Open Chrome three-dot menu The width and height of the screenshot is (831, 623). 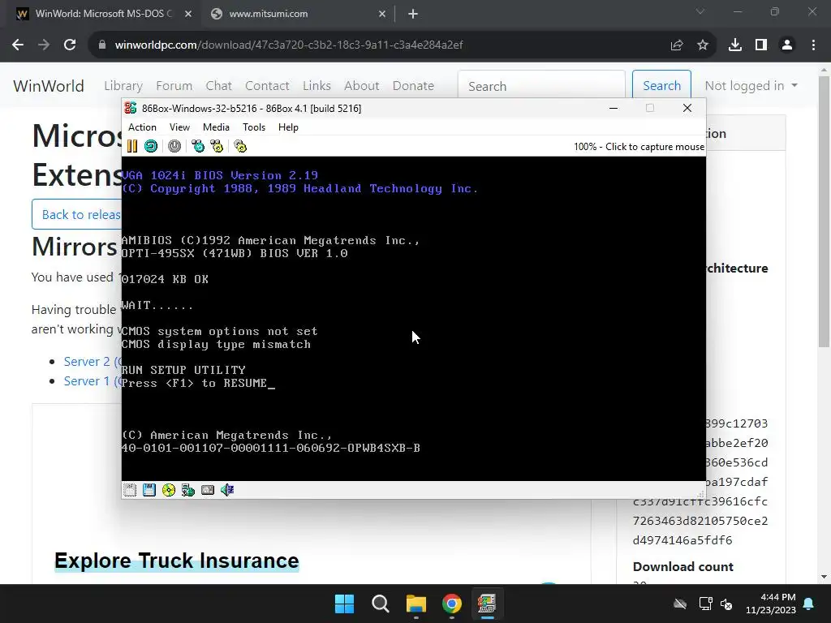pos(813,45)
